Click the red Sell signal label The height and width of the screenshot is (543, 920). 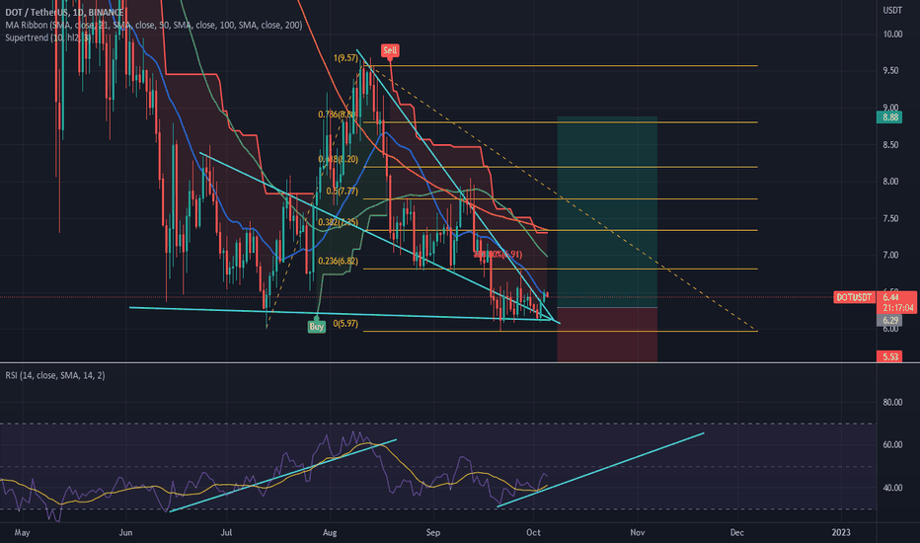point(390,50)
